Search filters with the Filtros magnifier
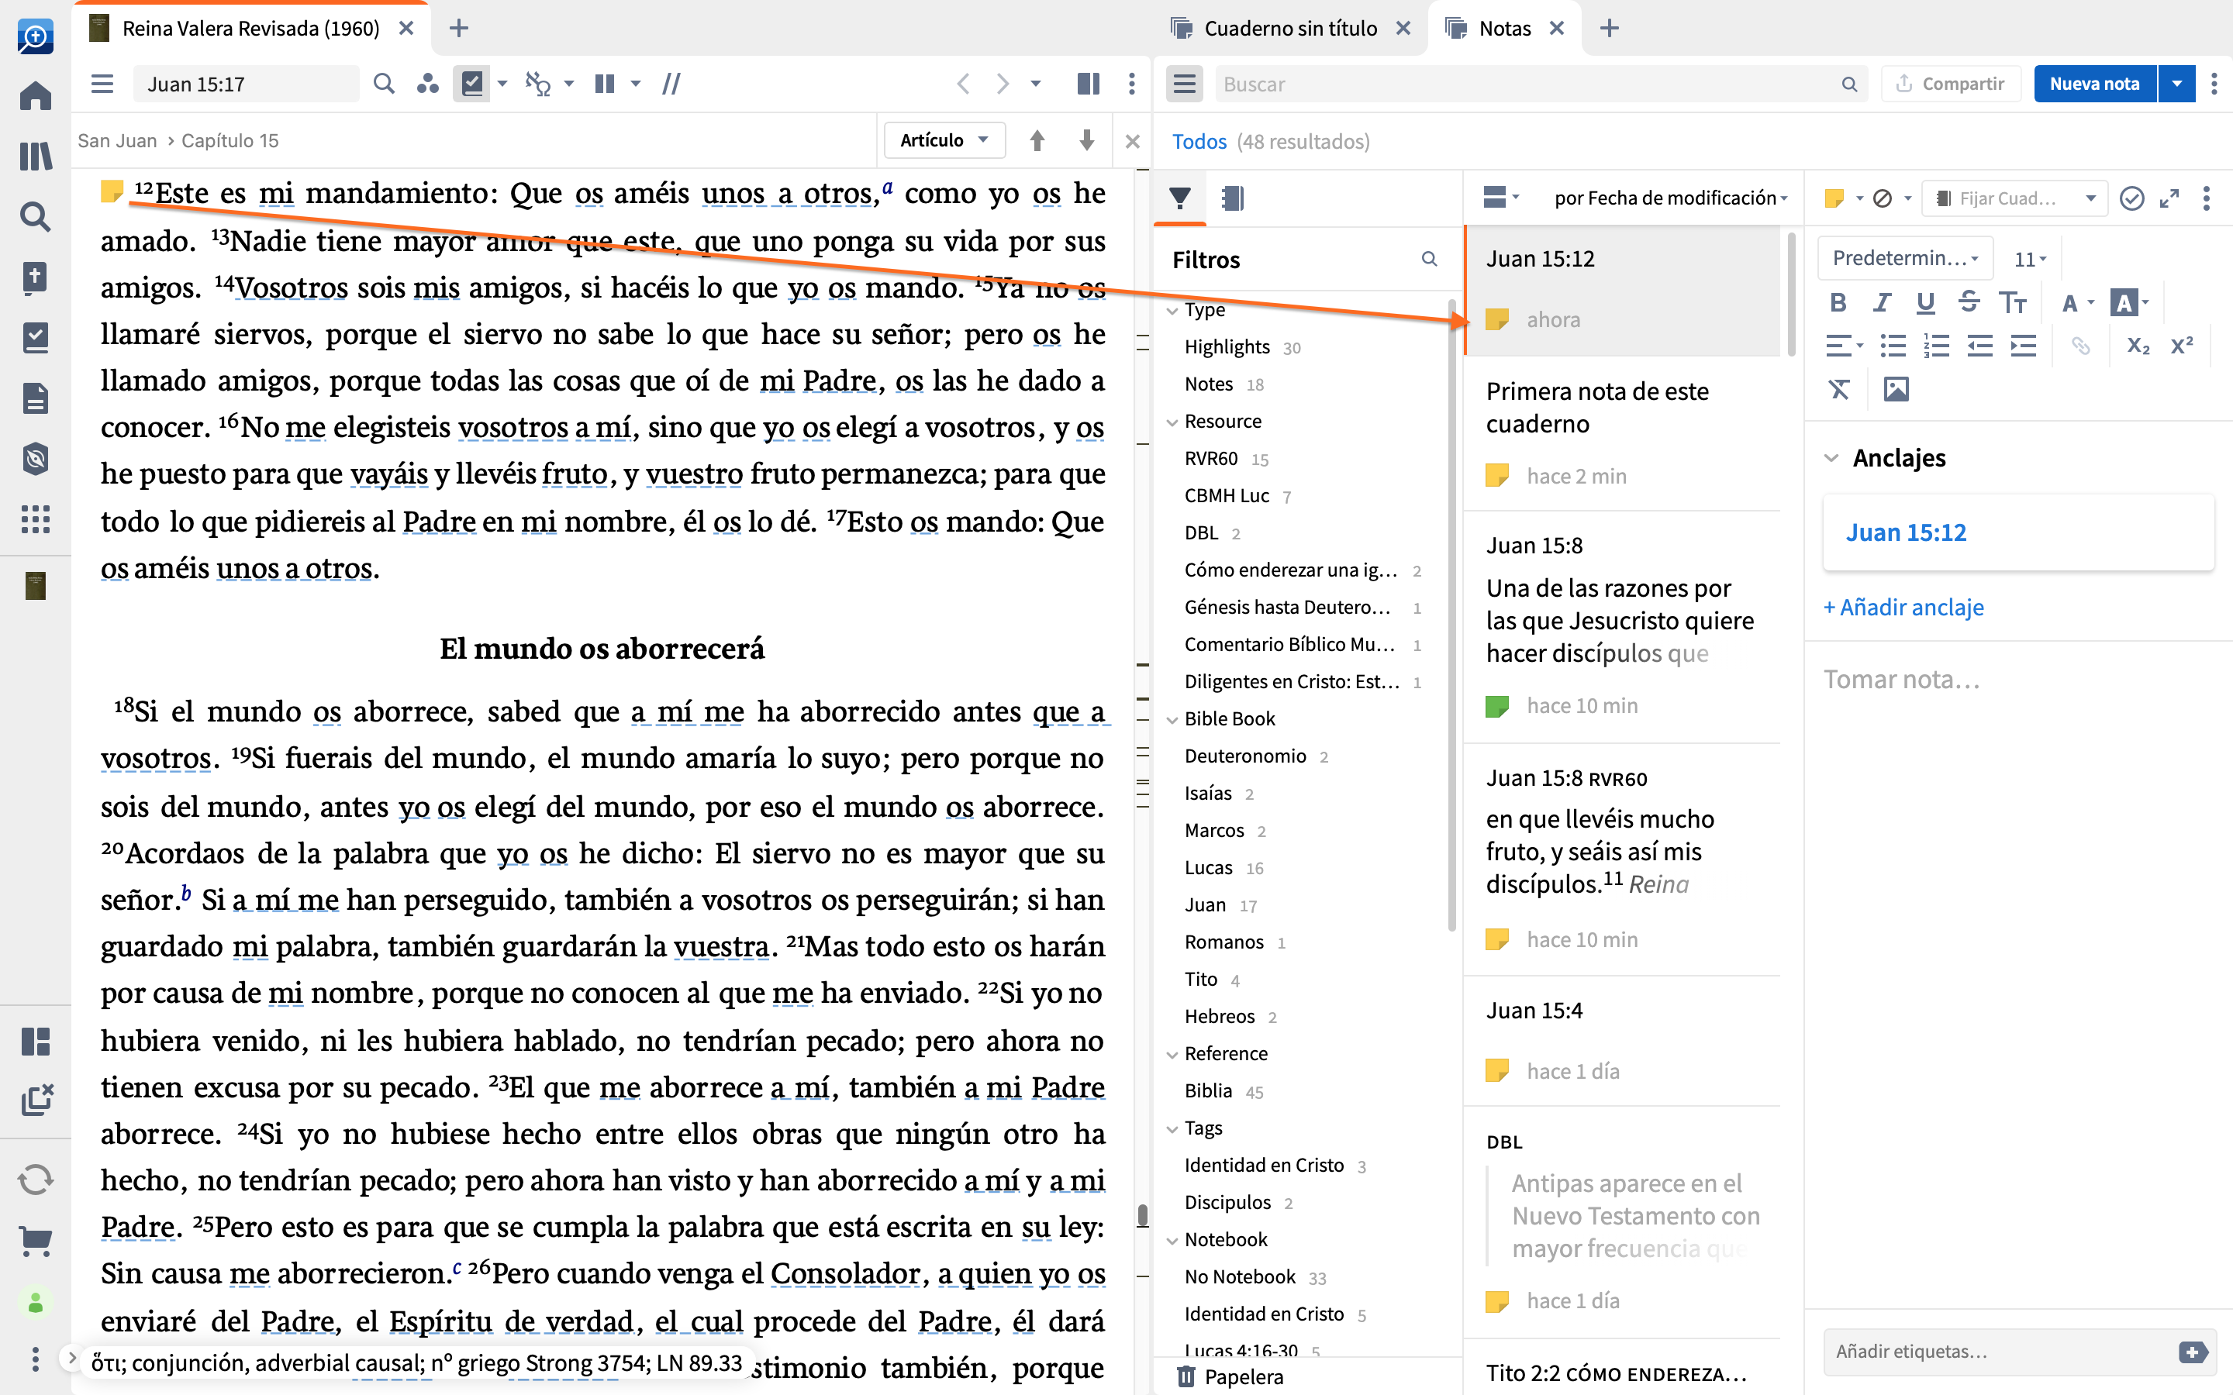This screenshot has width=2233, height=1395. pyautogui.click(x=1429, y=260)
